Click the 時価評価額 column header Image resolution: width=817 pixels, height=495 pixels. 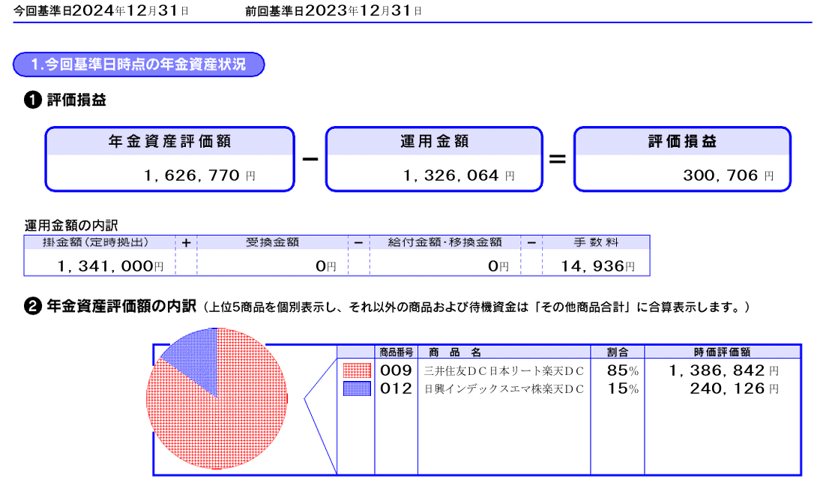tap(723, 352)
